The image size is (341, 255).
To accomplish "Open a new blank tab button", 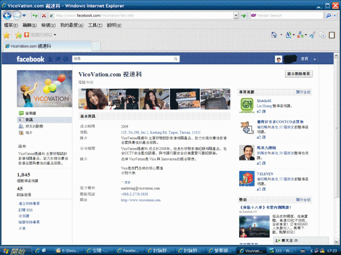I will [96, 46].
